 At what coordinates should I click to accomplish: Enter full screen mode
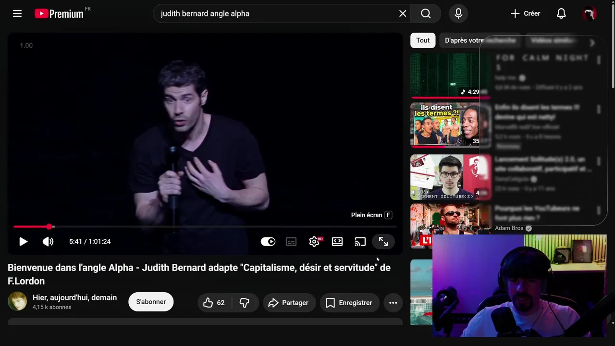pyautogui.click(x=383, y=241)
